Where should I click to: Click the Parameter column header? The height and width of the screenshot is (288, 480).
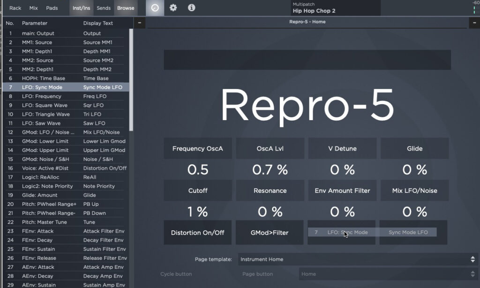pos(35,23)
